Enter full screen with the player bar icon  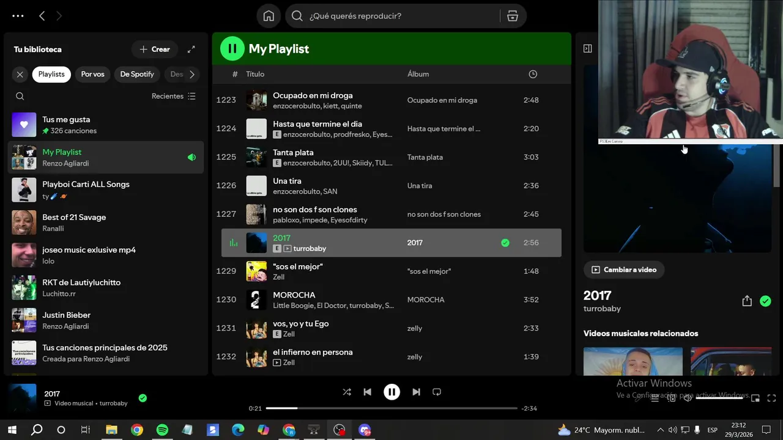[x=771, y=398]
